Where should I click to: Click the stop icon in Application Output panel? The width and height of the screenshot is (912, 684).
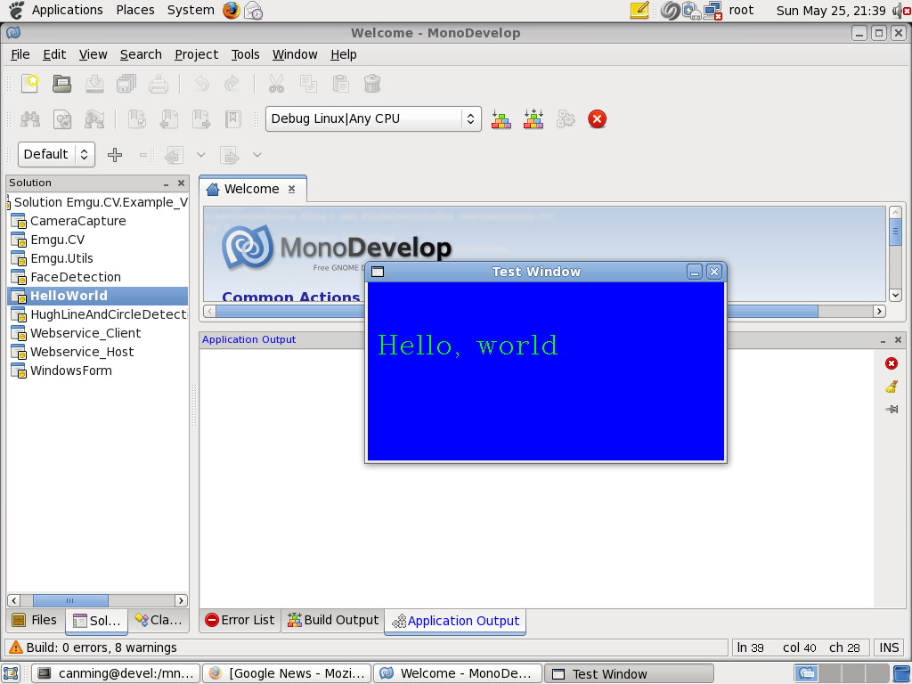[891, 363]
